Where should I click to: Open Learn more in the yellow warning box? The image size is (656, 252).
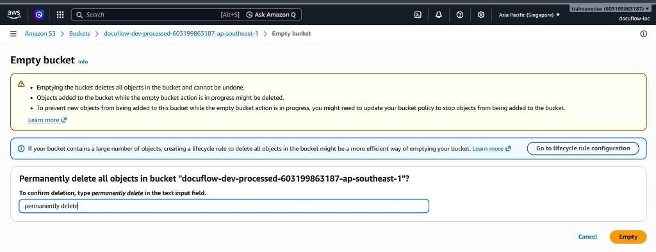point(47,120)
